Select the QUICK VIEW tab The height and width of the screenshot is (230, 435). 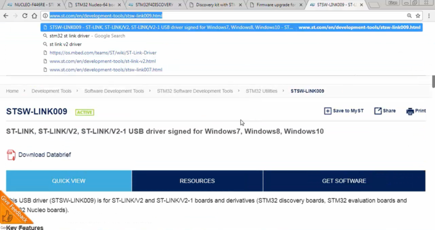(x=69, y=181)
